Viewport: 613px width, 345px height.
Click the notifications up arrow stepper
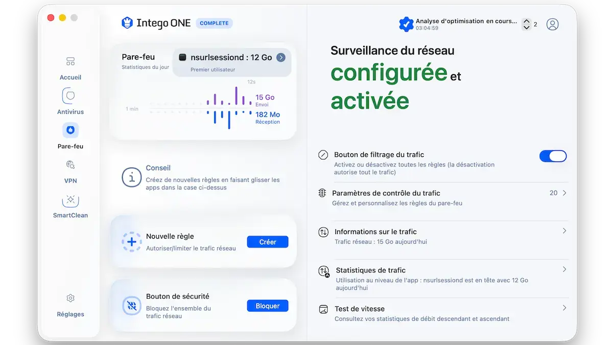coord(527,21)
